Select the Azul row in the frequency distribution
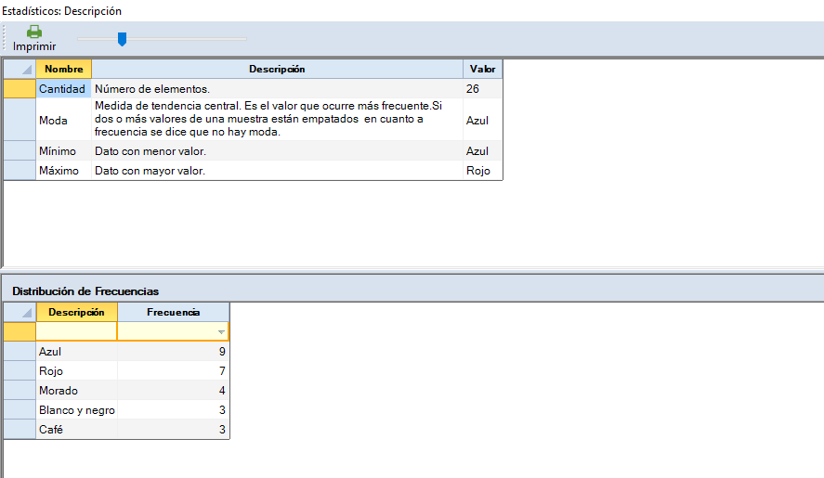This screenshot has height=478, width=824. pyautogui.click(x=52, y=352)
